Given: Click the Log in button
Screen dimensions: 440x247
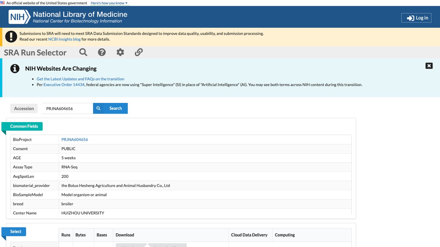Looking at the screenshot, I should click(x=416, y=18).
